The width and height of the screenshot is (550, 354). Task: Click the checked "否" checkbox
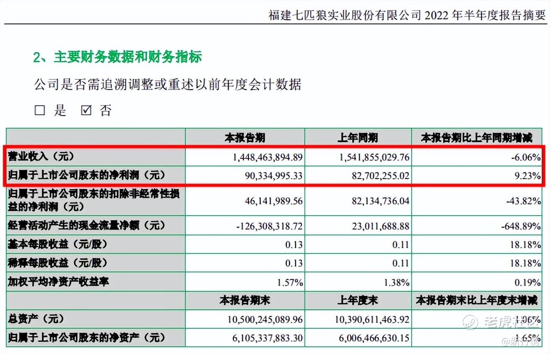[86, 110]
